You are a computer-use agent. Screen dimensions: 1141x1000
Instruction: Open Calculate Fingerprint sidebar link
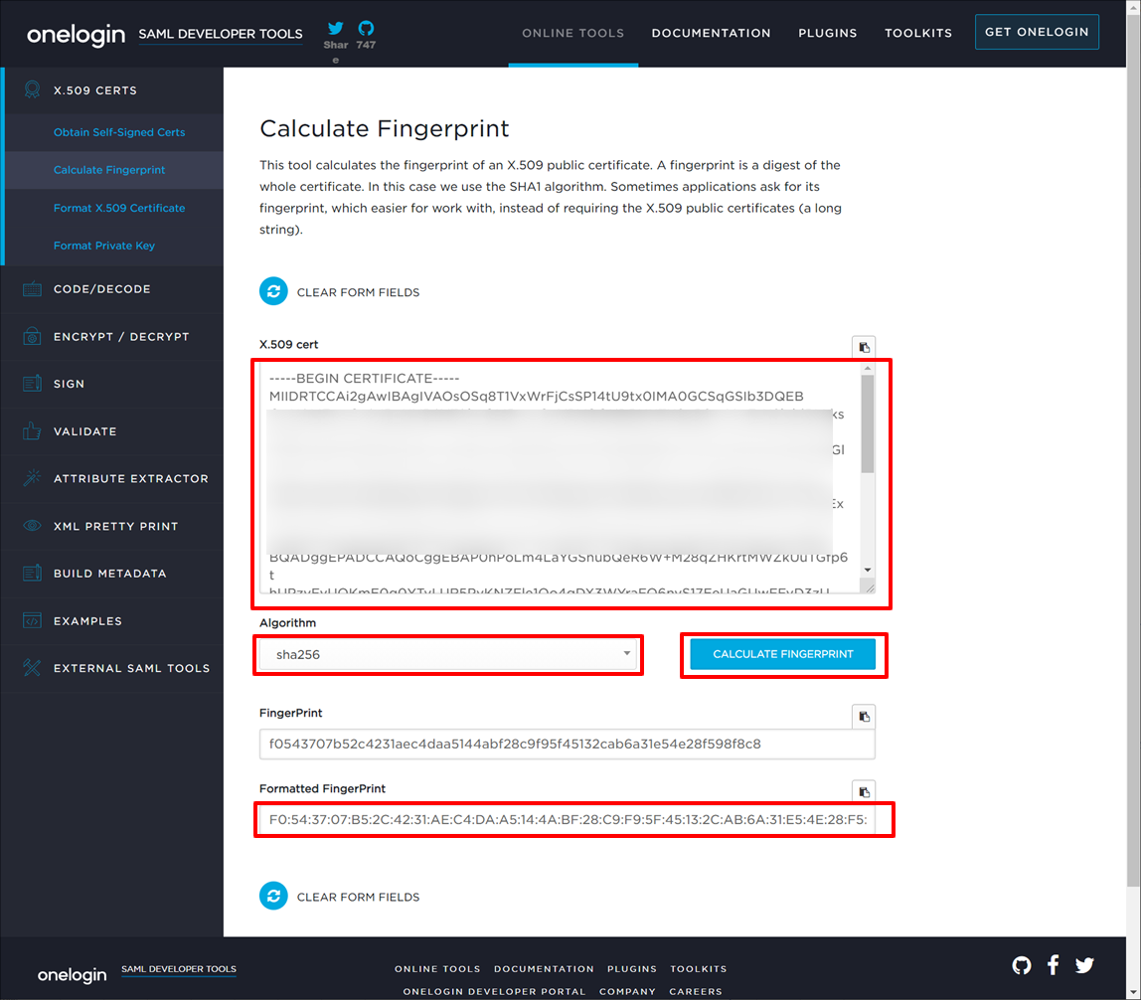click(x=109, y=170)
